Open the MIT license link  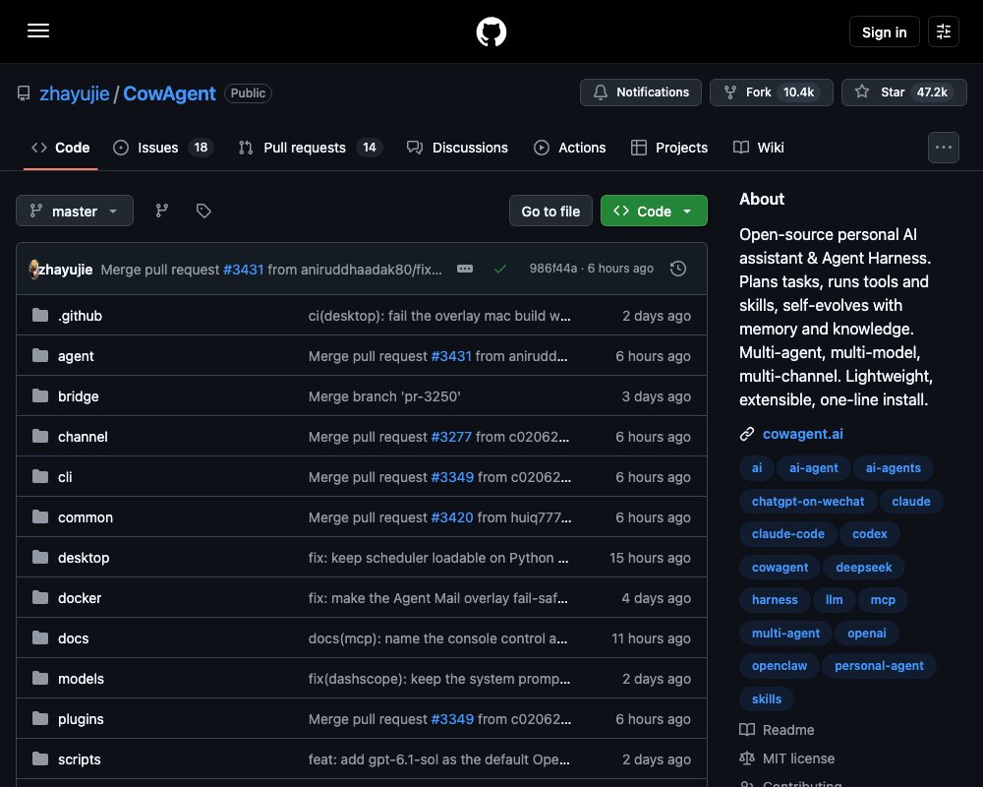(x=786, y=758)
